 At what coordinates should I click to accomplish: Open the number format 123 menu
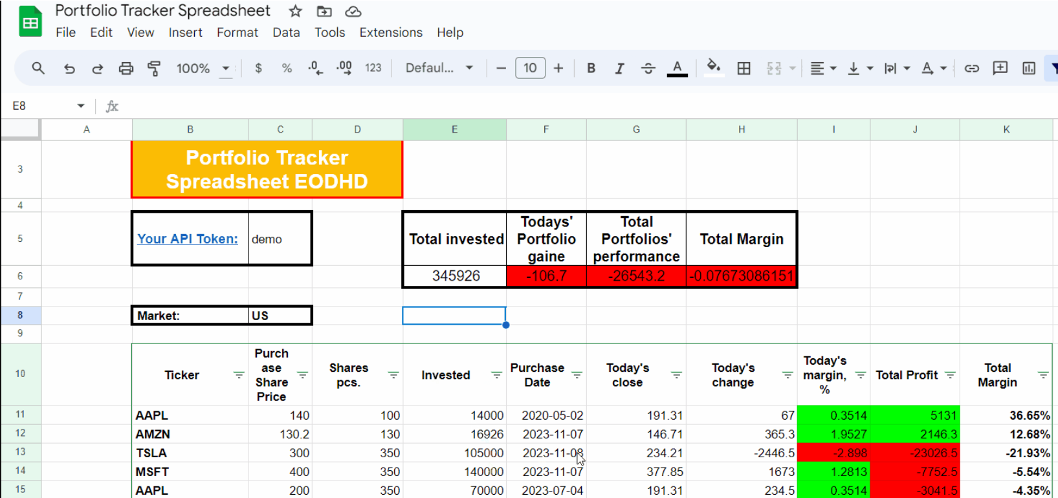373,68
